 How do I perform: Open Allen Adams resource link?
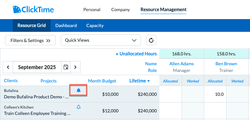click(182, 64)
